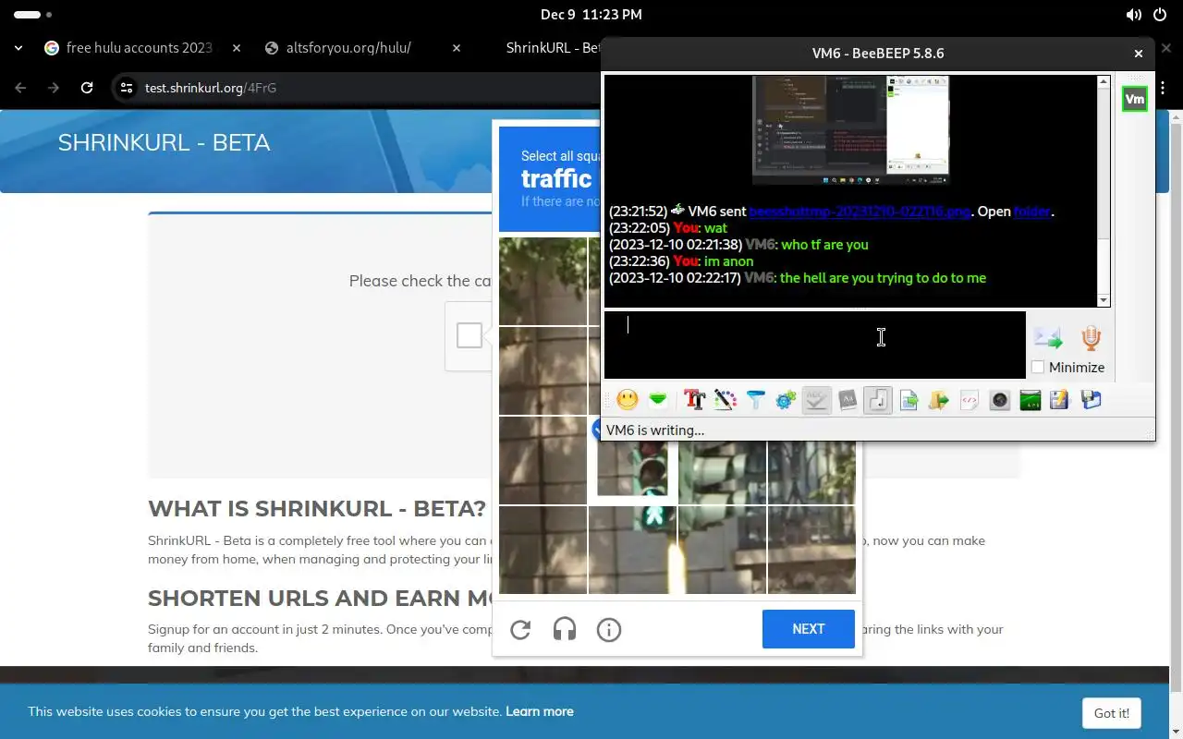Deselect the selected traffic light captcha tile

tap(633, 460)
